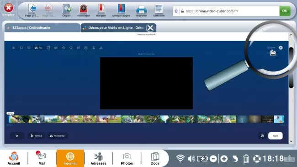Open the Marque-pages bookmarks menu
This screenshot has height=167, width=297.
[x=121, y=11]
